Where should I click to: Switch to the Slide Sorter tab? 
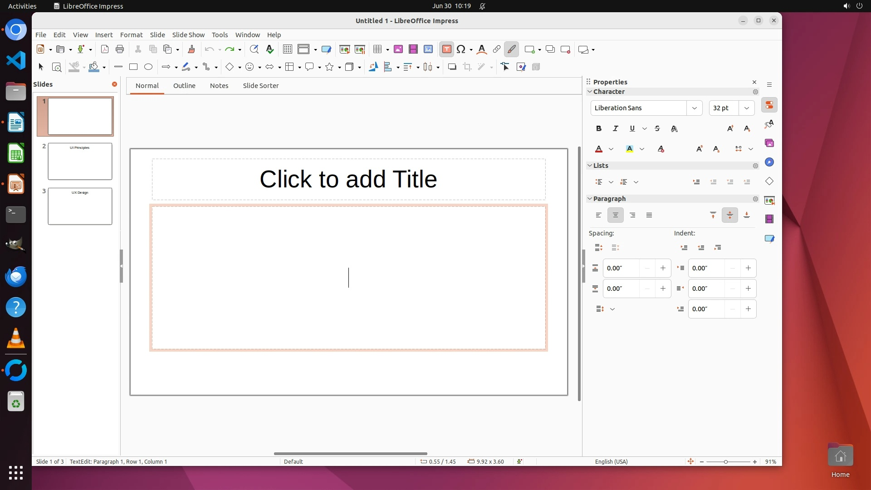(x=260, y=86)
